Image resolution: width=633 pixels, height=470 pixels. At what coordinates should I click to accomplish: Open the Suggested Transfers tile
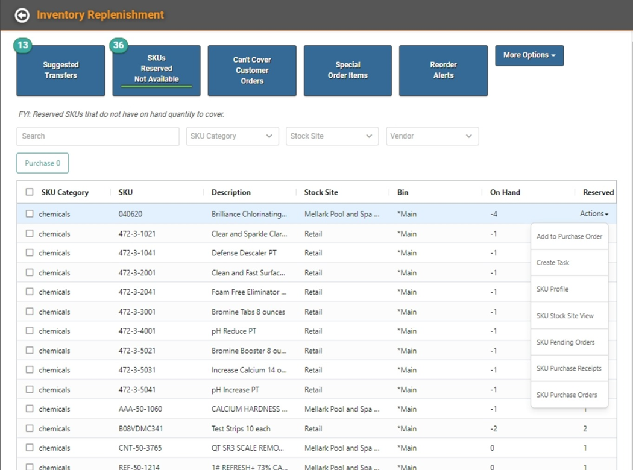coord(60,70)
